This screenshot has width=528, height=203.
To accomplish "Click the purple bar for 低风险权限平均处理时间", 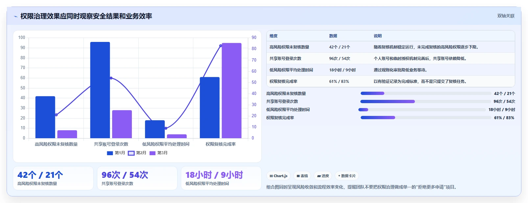I will point(177,136).
